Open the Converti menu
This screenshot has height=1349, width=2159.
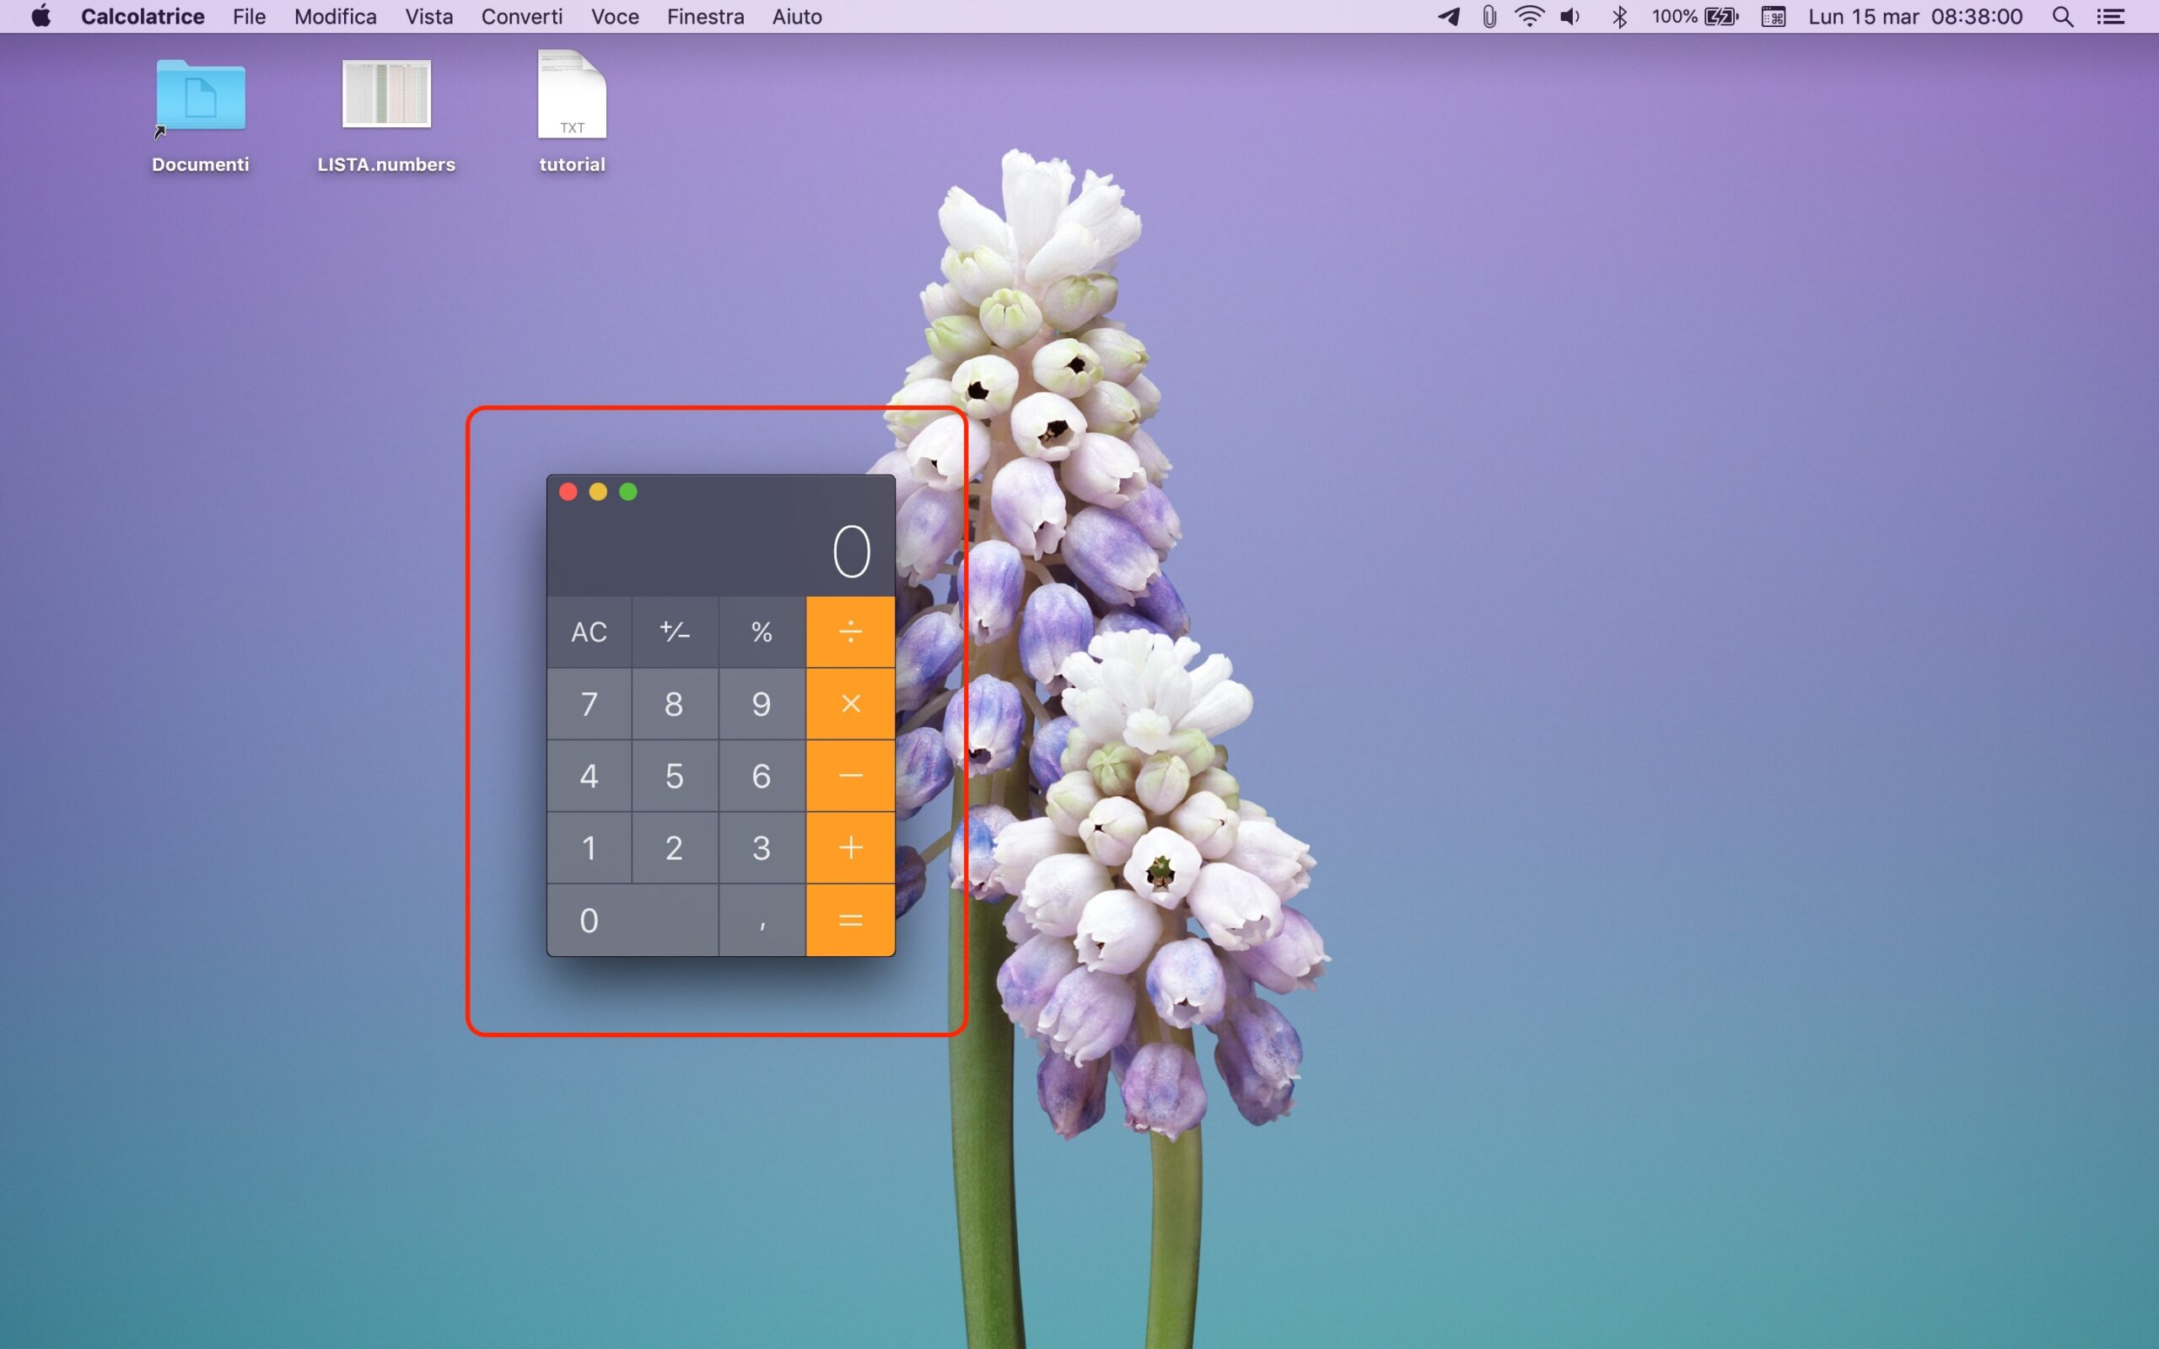(x=522, y=17)
